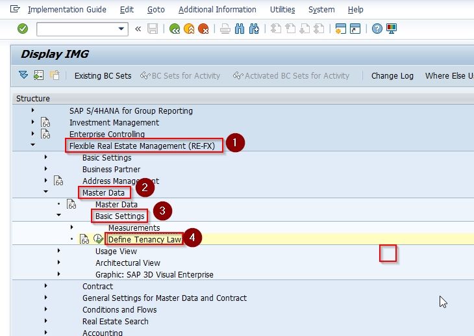The height and width of the screenshot is (336, 474).
Task: Open the Implementation Guide menu
Action: pos(67,10)
